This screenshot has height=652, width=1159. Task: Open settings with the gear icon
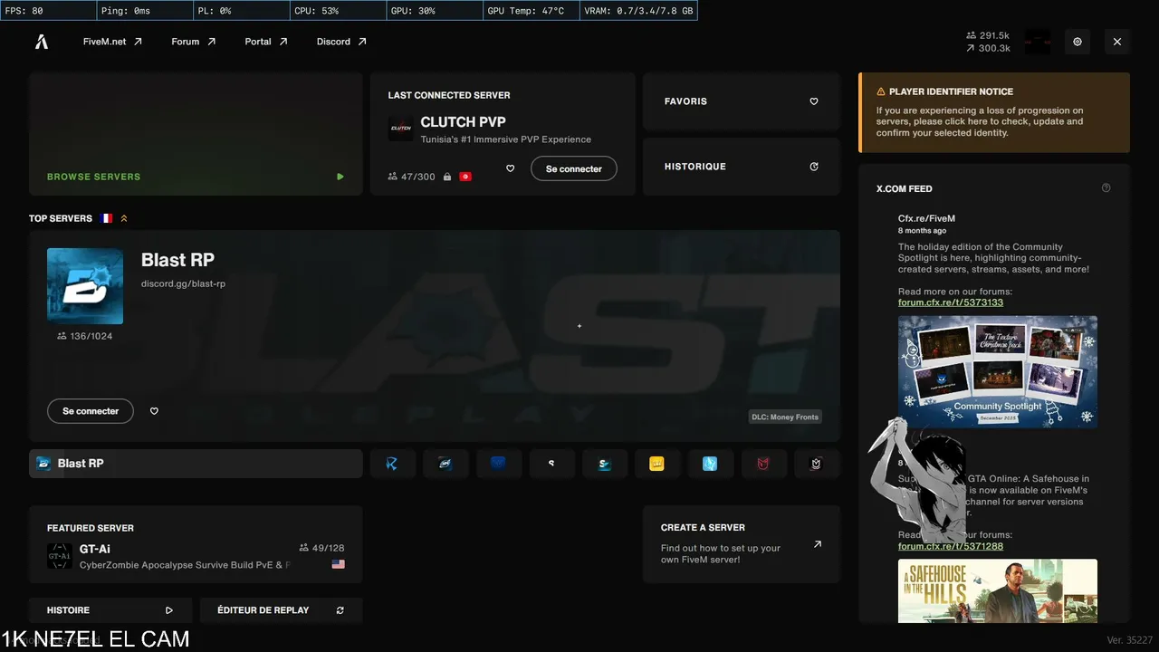1078,42
